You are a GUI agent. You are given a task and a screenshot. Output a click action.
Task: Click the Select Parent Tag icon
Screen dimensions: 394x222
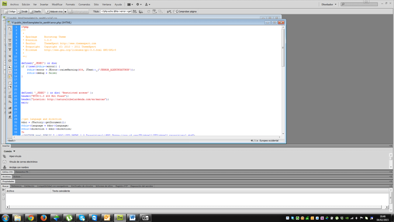(10, 56)
